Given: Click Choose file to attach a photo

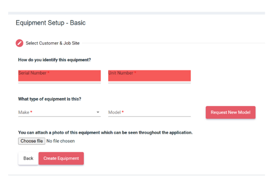Looking at the screenshot, I should 31,141.
